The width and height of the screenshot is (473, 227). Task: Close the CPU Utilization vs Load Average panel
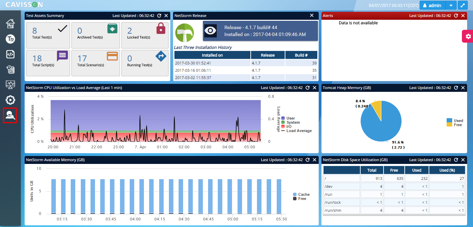(x=315, y=88)
